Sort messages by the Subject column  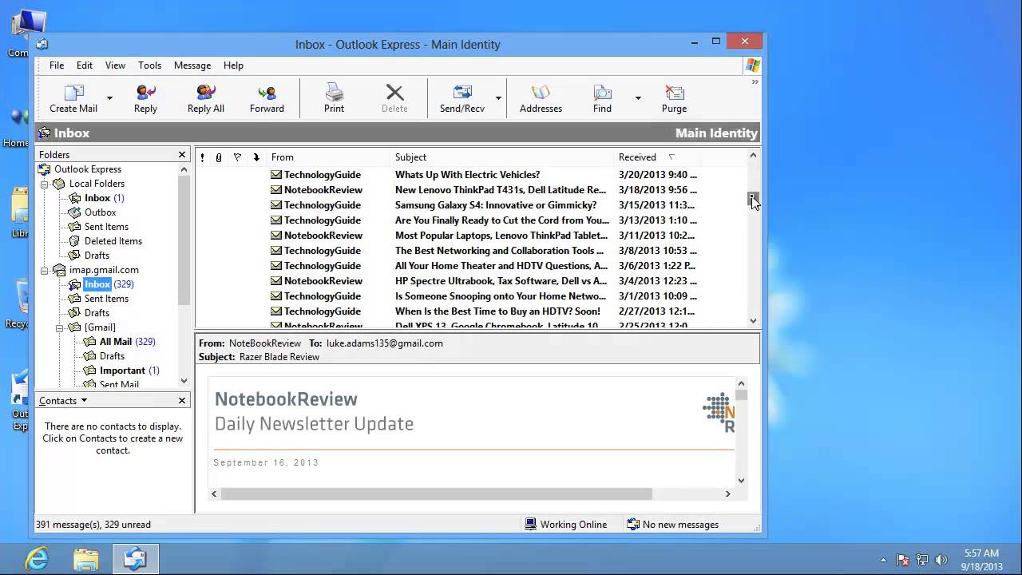pyautogui.click(x=502, y=157)
